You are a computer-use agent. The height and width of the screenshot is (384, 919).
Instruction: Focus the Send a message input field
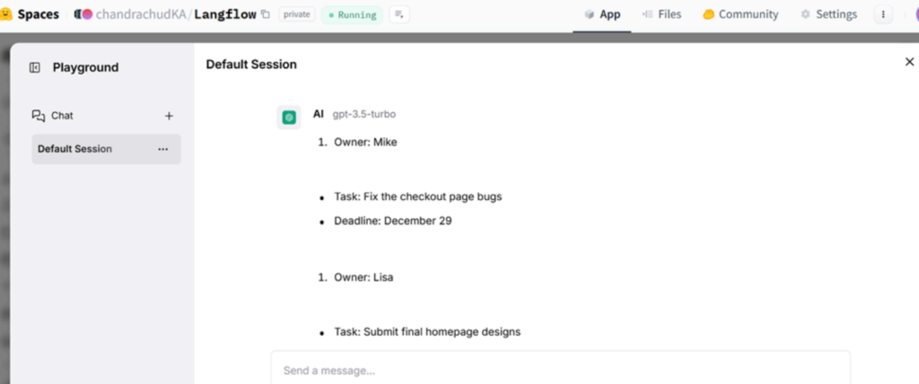coord(560,370)
